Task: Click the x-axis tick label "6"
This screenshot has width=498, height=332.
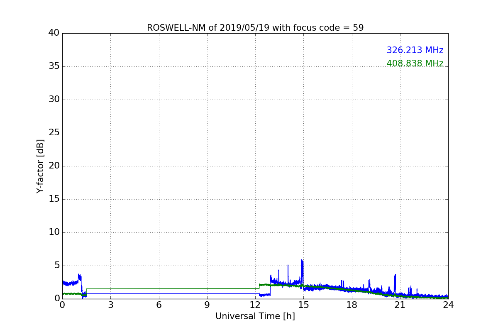Action: (x=159, y=305)
